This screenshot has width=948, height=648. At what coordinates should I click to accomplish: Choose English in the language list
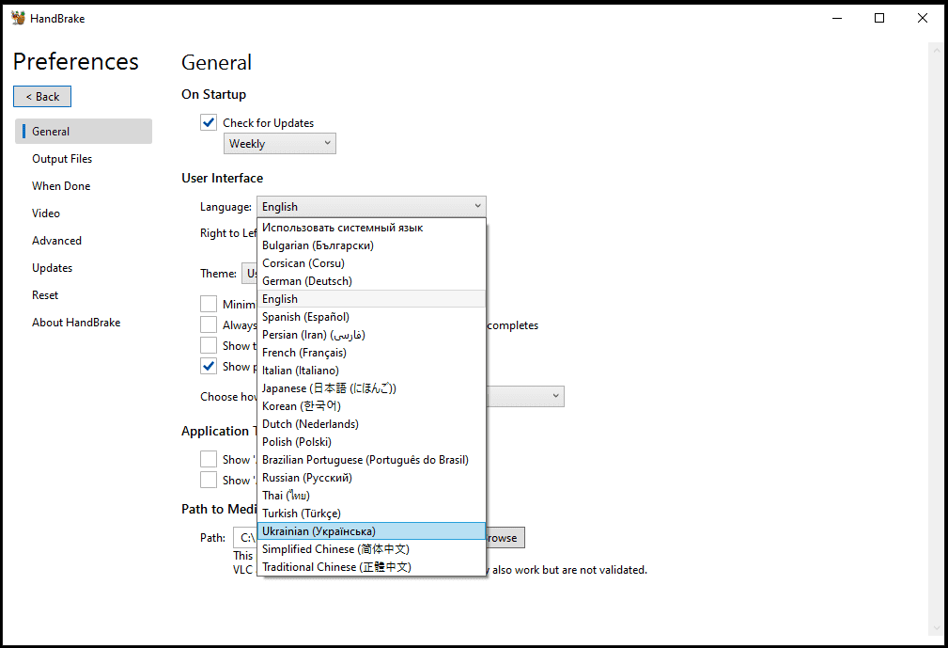(371, 299)
